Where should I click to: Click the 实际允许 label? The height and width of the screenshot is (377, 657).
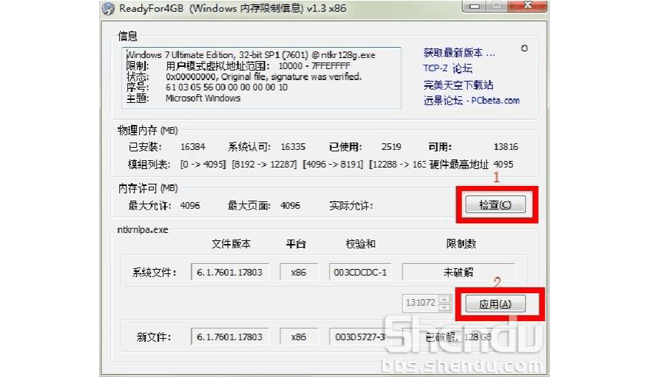[x=351, y=206]
